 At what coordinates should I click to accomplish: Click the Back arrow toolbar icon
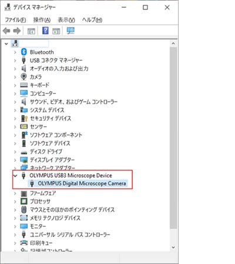6,31
